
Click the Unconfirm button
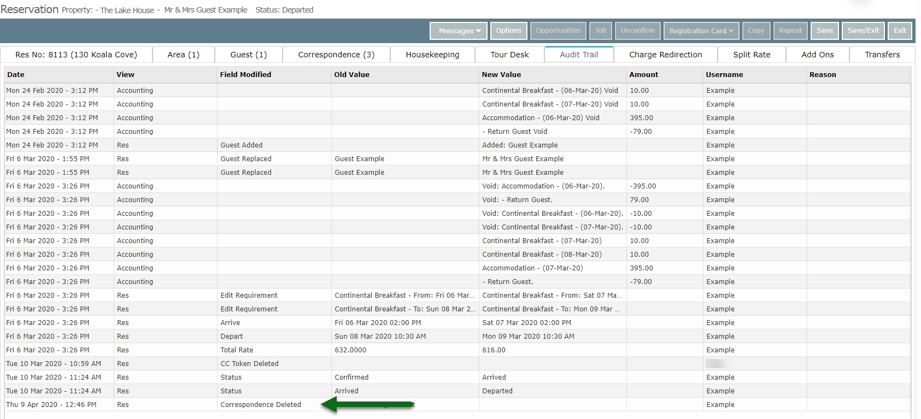[638, 31]
